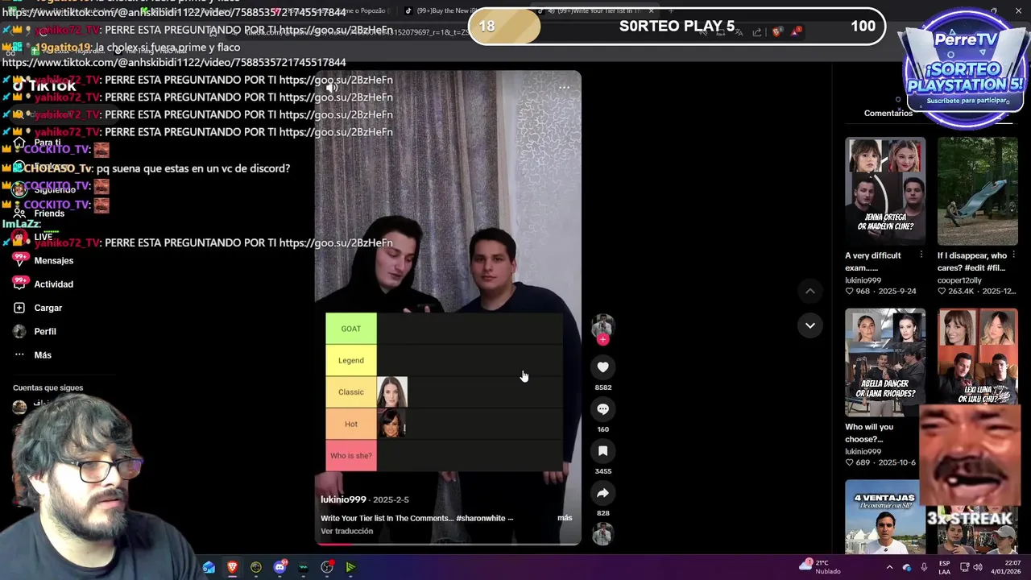This screenshot has width=1031, height=580.
Task: Open the Brave browser taskbar icon
Action: pyautogui.click(x=232, y=567)
